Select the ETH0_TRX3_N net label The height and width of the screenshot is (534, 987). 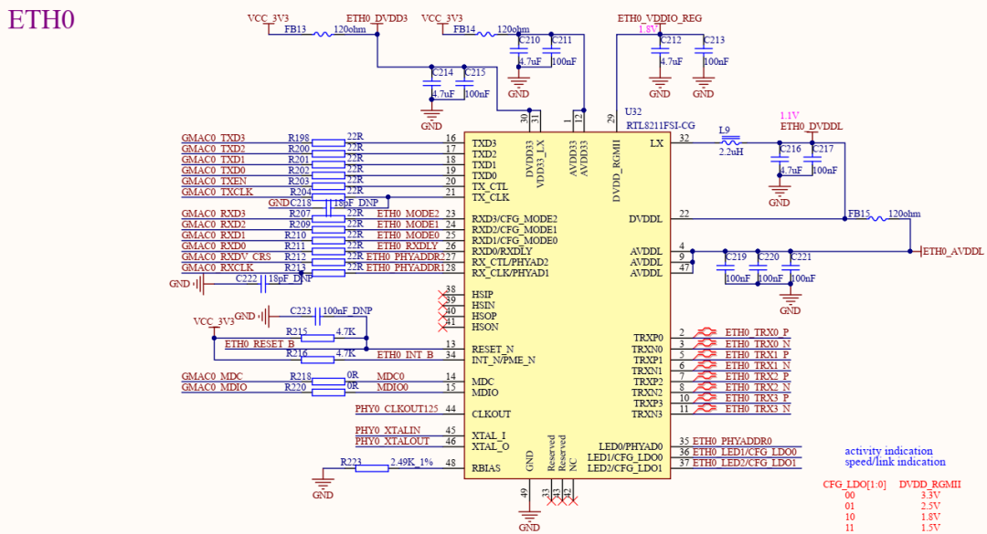tap(758, 409)
